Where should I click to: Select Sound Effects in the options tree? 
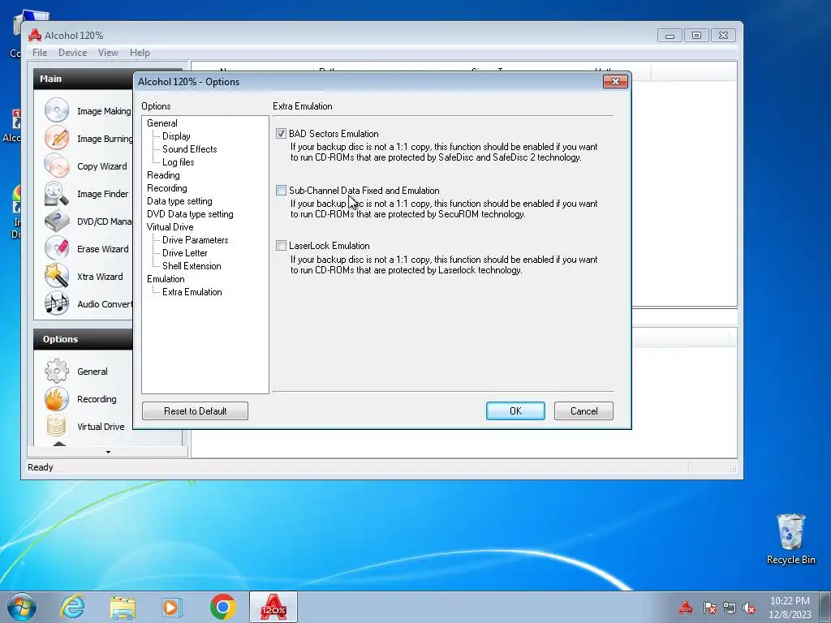tap(189, 149)
